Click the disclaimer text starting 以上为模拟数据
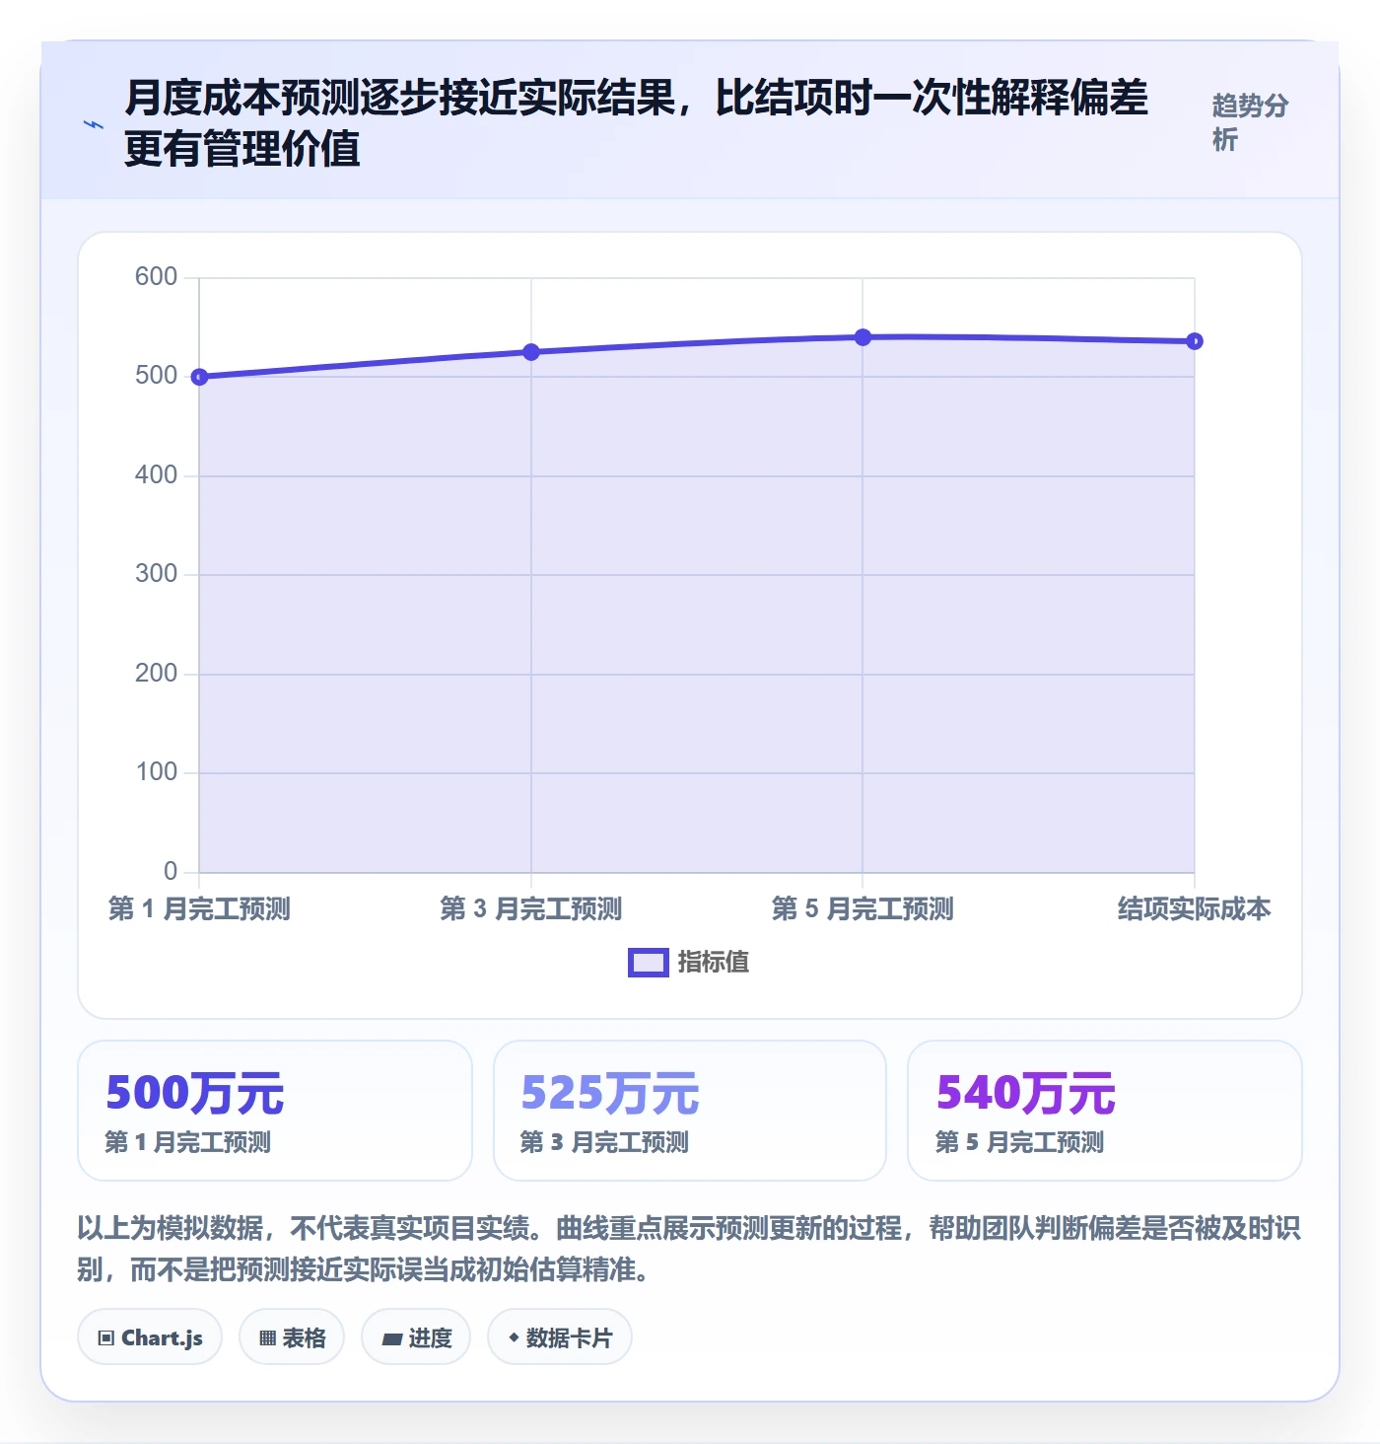 (689, 1249)
